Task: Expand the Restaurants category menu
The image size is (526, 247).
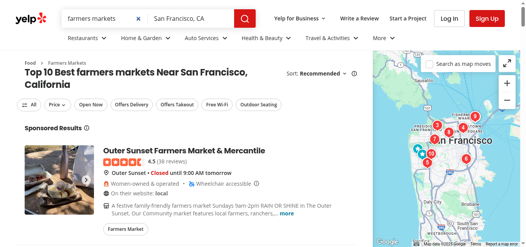Action: coord(87,38)
